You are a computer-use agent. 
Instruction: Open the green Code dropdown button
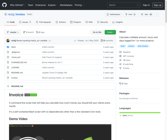click(x=110, y=32)
